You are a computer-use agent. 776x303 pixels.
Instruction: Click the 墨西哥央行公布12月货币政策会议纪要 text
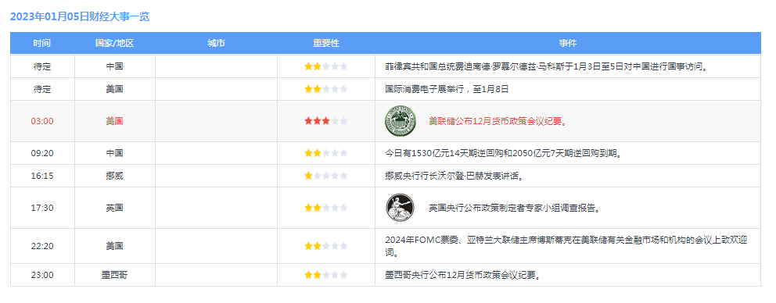(x=462, y=275)
